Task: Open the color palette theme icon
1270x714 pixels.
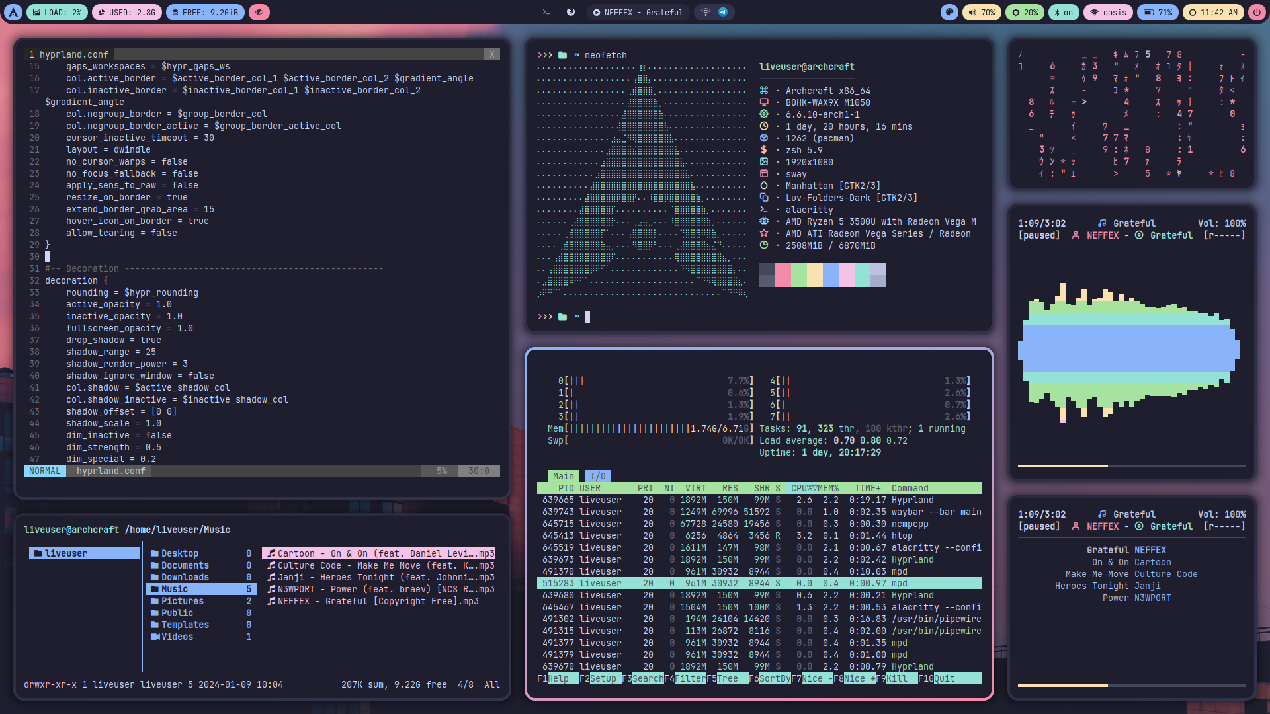Action: pos(949,12)
